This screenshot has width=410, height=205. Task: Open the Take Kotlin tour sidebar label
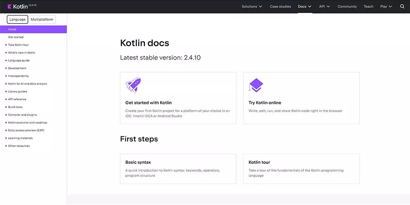(x=18, y=45)
